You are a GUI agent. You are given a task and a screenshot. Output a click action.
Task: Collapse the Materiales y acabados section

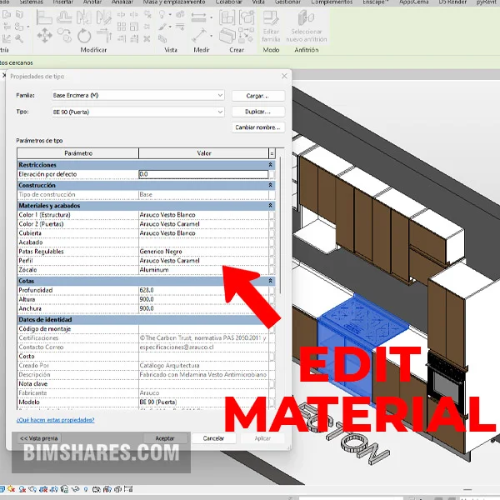(270, 205)
